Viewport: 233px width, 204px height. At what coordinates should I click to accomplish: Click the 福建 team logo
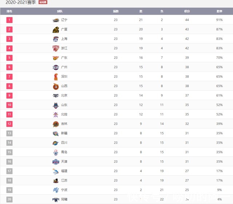click(56, 171)
